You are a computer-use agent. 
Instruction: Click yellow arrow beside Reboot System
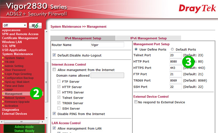click(x=3, y=98)
